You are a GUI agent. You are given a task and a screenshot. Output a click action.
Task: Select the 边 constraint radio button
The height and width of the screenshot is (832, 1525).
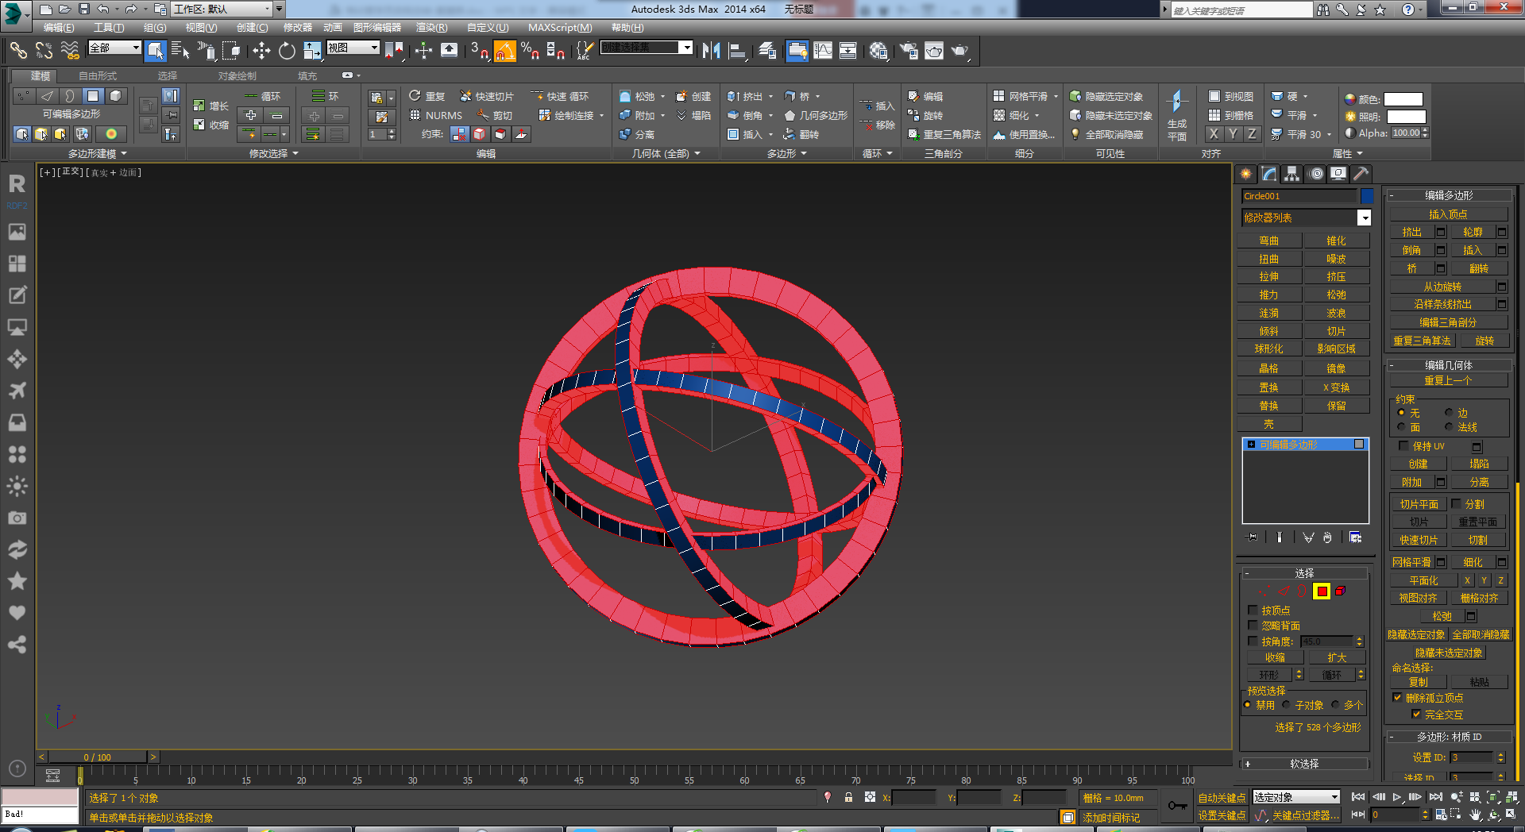(x=1449, y=413)
